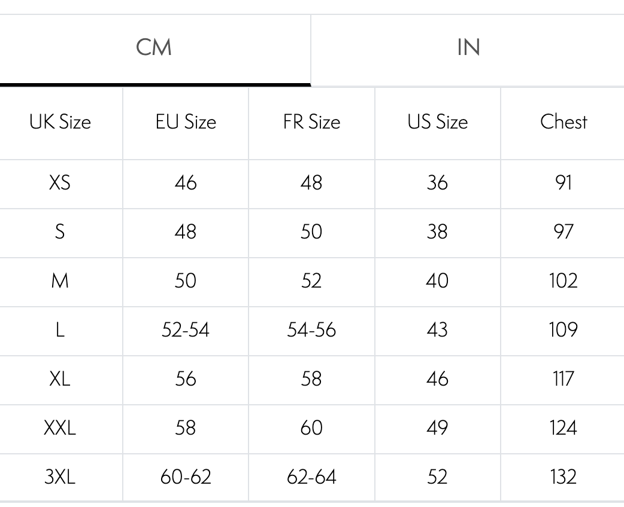Click EU size 60-62 cell
This screenshot has width=624, height=507.
pos(186,477)
